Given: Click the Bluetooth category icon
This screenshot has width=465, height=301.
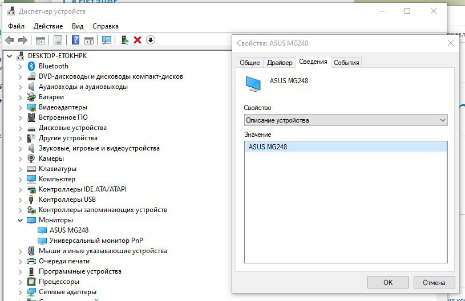Looking at the screenshot, I should [x=31, y=66].
